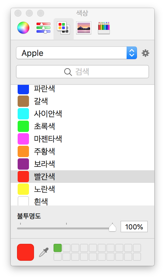Switch to the color sliders tab
This screenshot has width=165, height=279.
(43, 28)
